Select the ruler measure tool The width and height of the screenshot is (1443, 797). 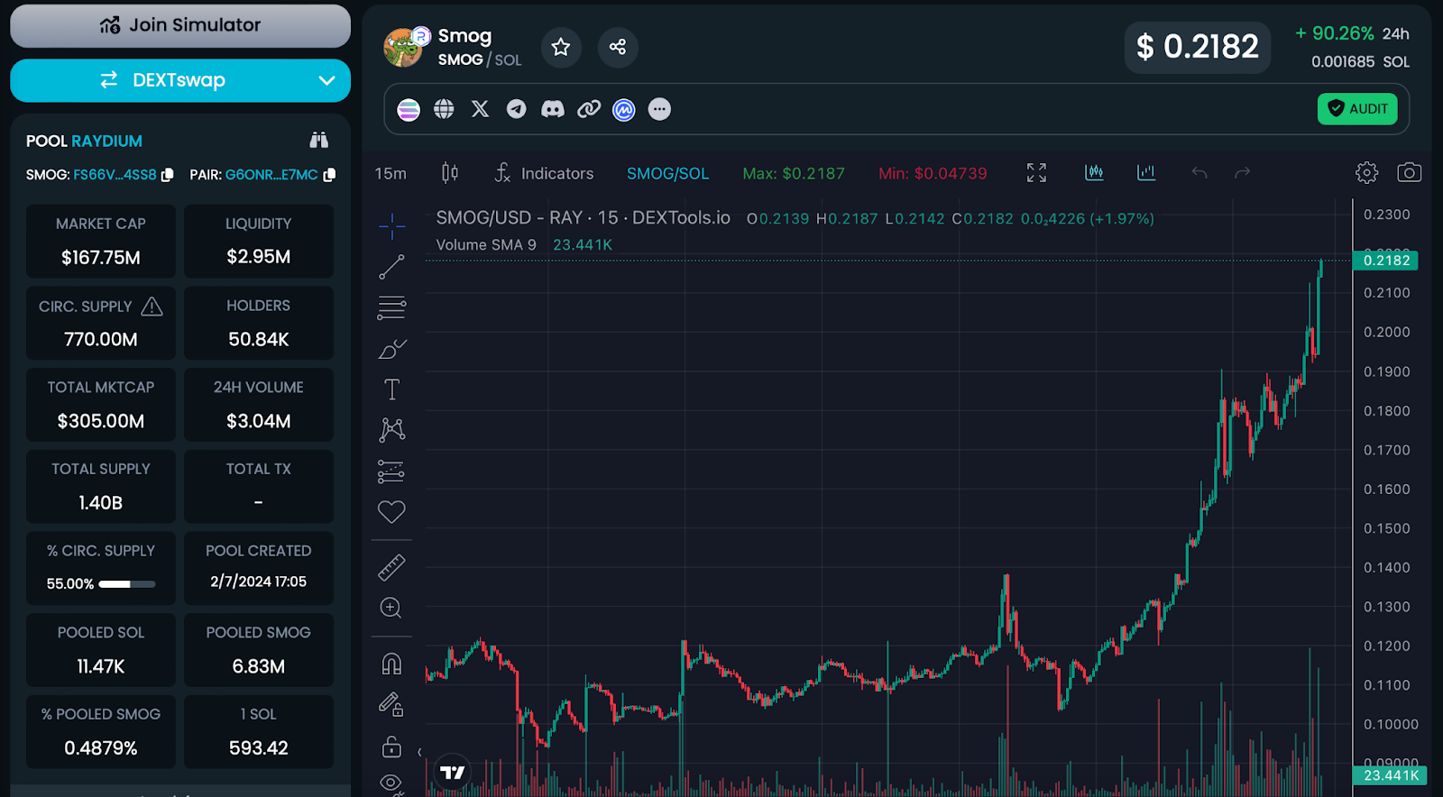click(391, 567)
